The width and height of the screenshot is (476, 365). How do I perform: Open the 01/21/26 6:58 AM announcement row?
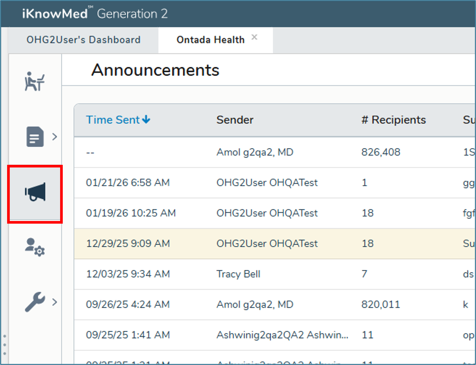tap(128, 182)
